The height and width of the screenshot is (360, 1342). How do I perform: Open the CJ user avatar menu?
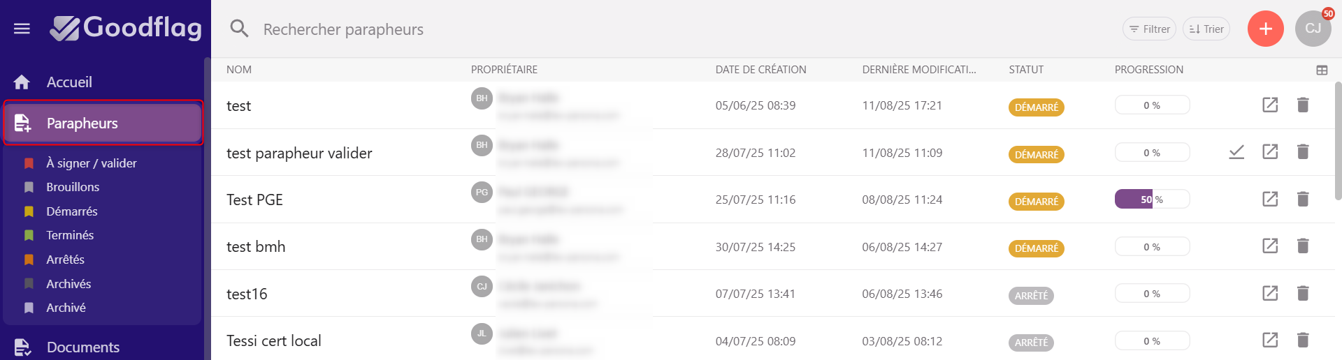(1313, 29)
